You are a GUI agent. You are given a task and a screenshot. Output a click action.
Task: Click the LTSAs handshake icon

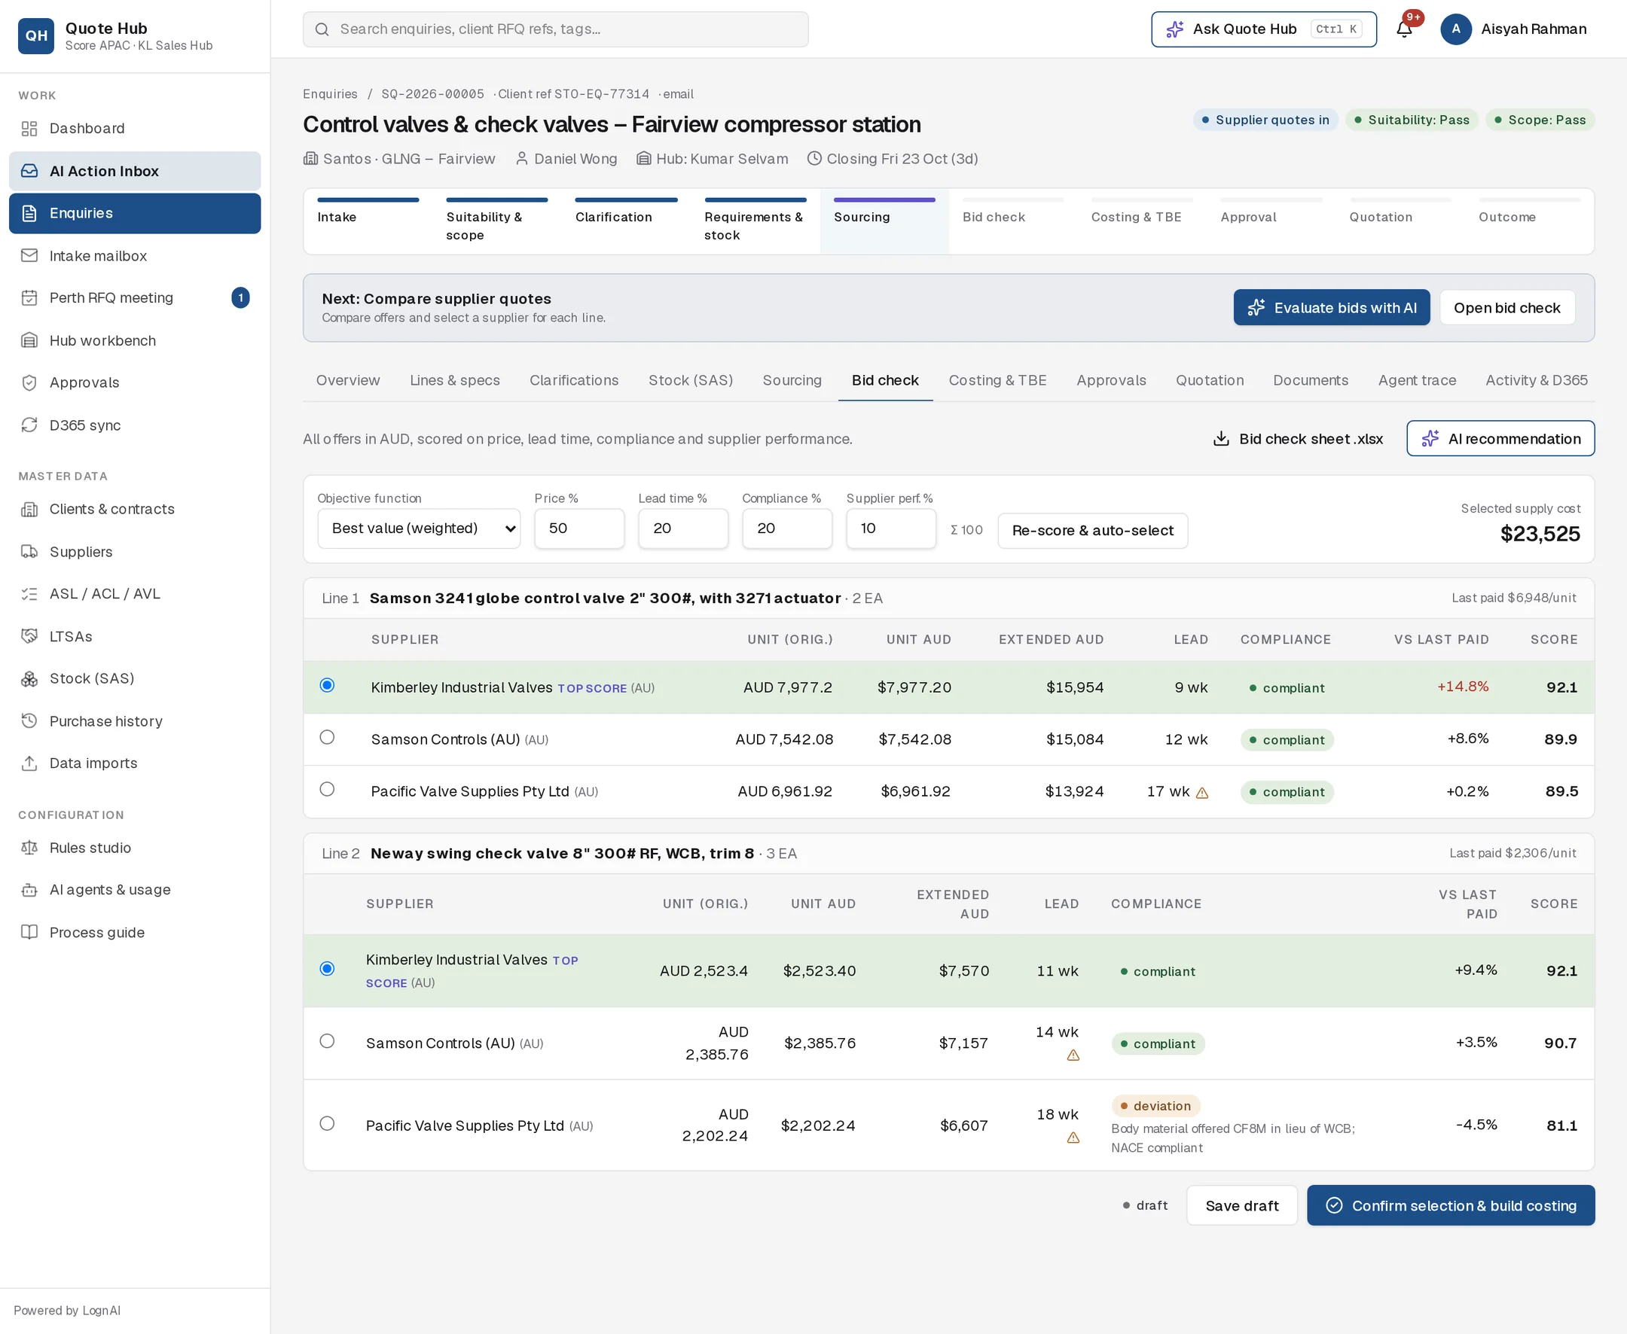coord(29,636)
